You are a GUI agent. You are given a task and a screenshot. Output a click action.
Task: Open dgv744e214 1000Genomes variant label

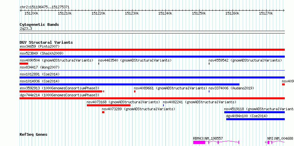point(59,95)
